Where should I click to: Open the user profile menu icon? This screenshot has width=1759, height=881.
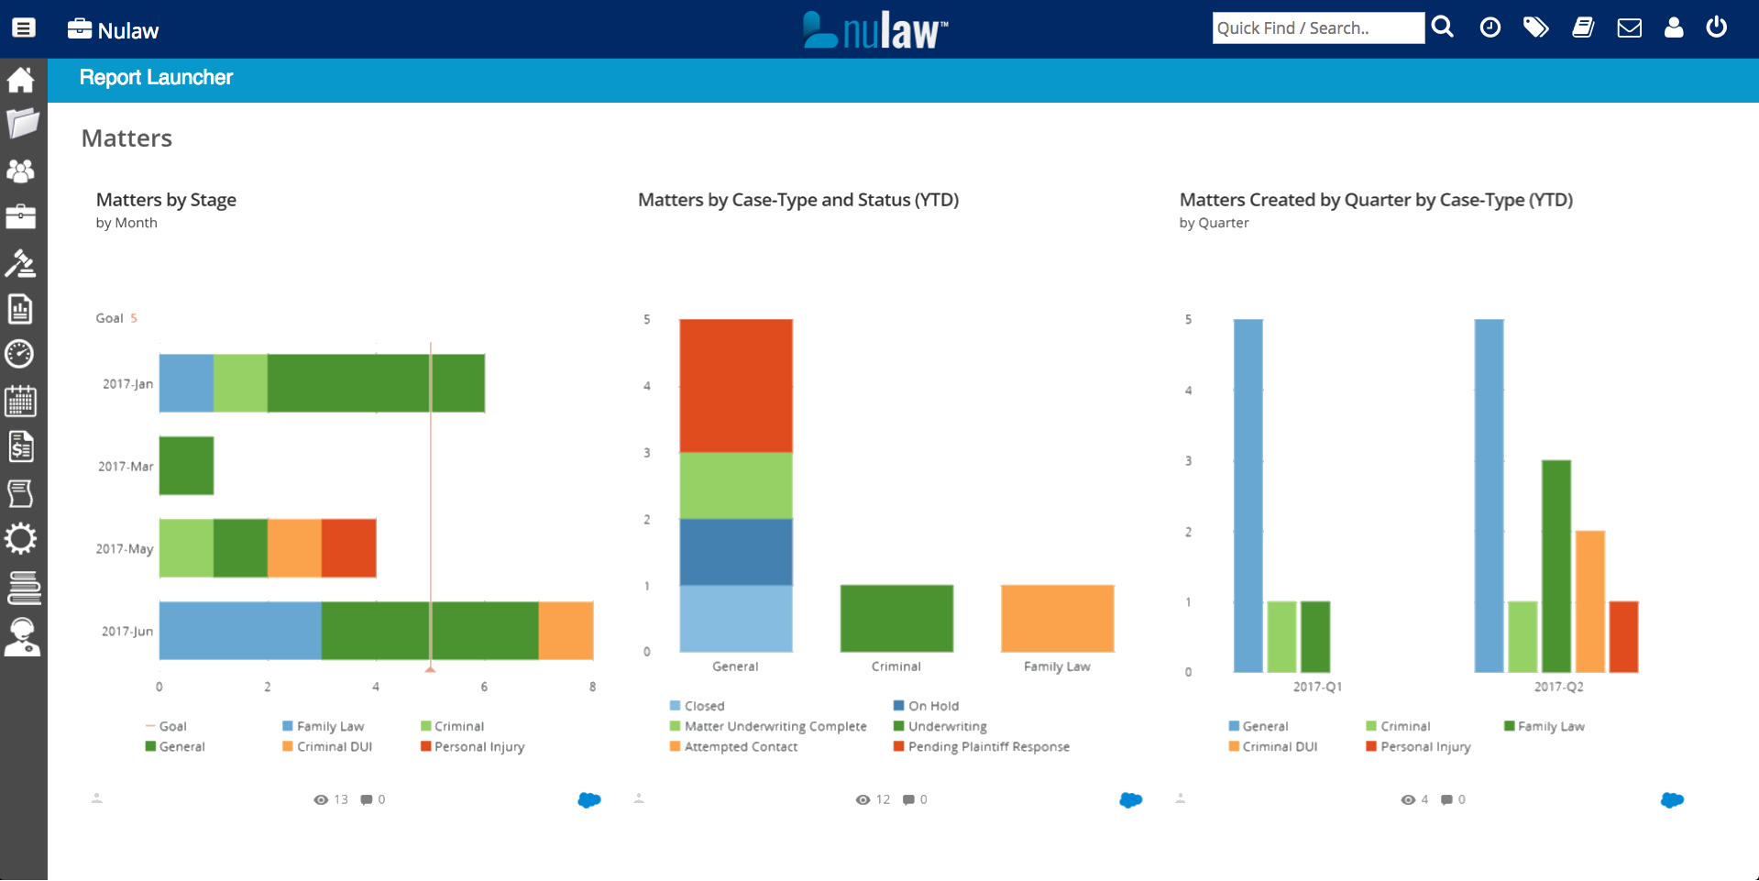(1674, 28)
